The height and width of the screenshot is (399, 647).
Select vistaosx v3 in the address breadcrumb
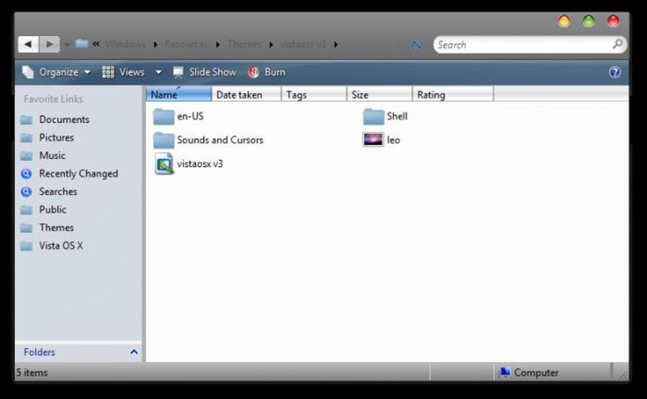click(x=303, y=44)
